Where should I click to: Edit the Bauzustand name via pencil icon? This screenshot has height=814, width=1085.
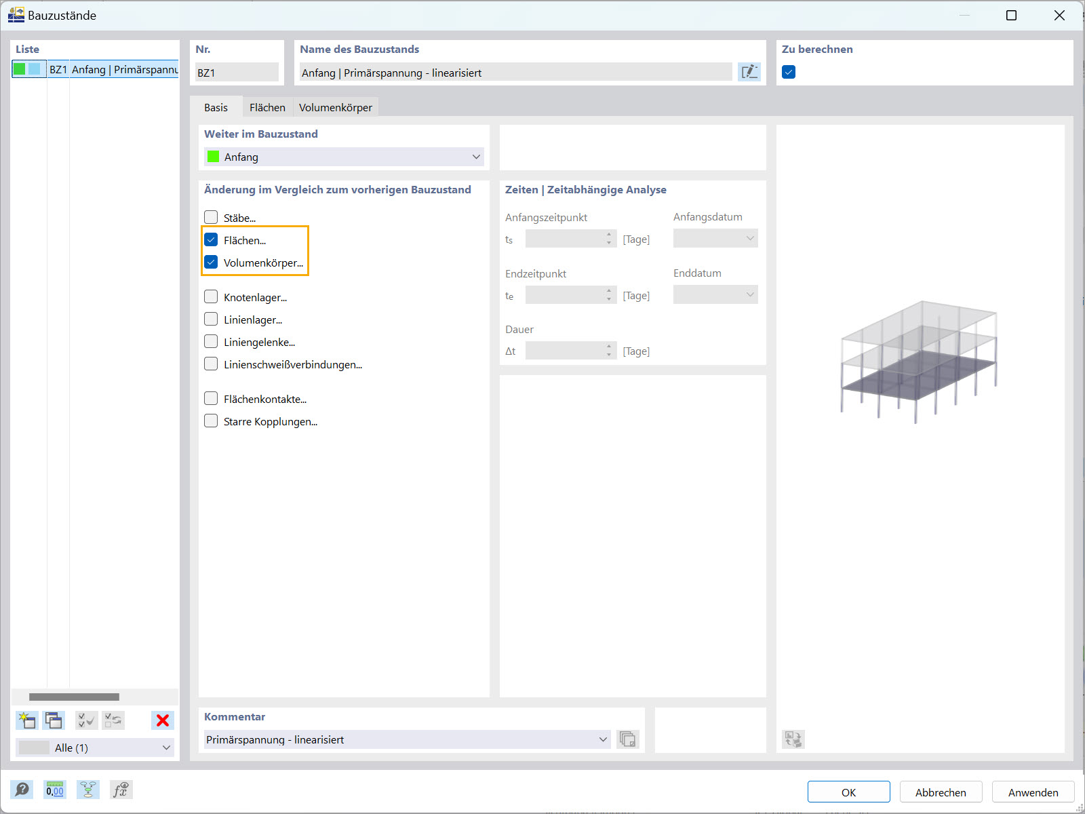coord(749,71)
